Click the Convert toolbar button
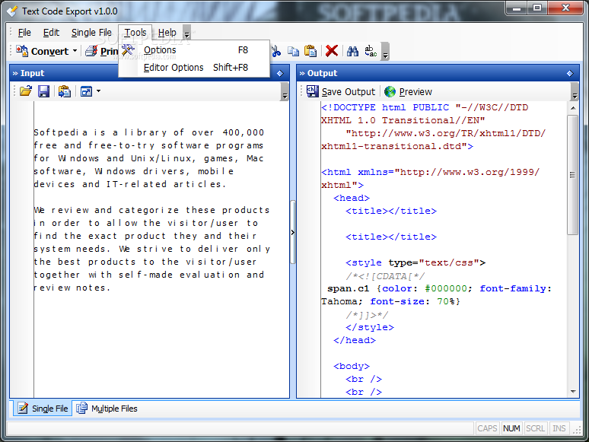This screenshot has height=442, width=589. pos(42,51)
